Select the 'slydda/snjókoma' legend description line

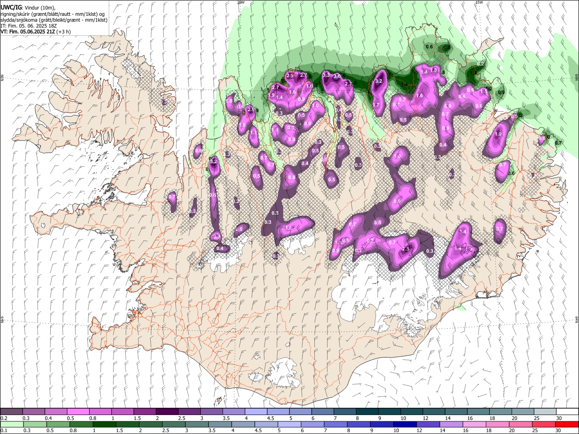point(54,20)
